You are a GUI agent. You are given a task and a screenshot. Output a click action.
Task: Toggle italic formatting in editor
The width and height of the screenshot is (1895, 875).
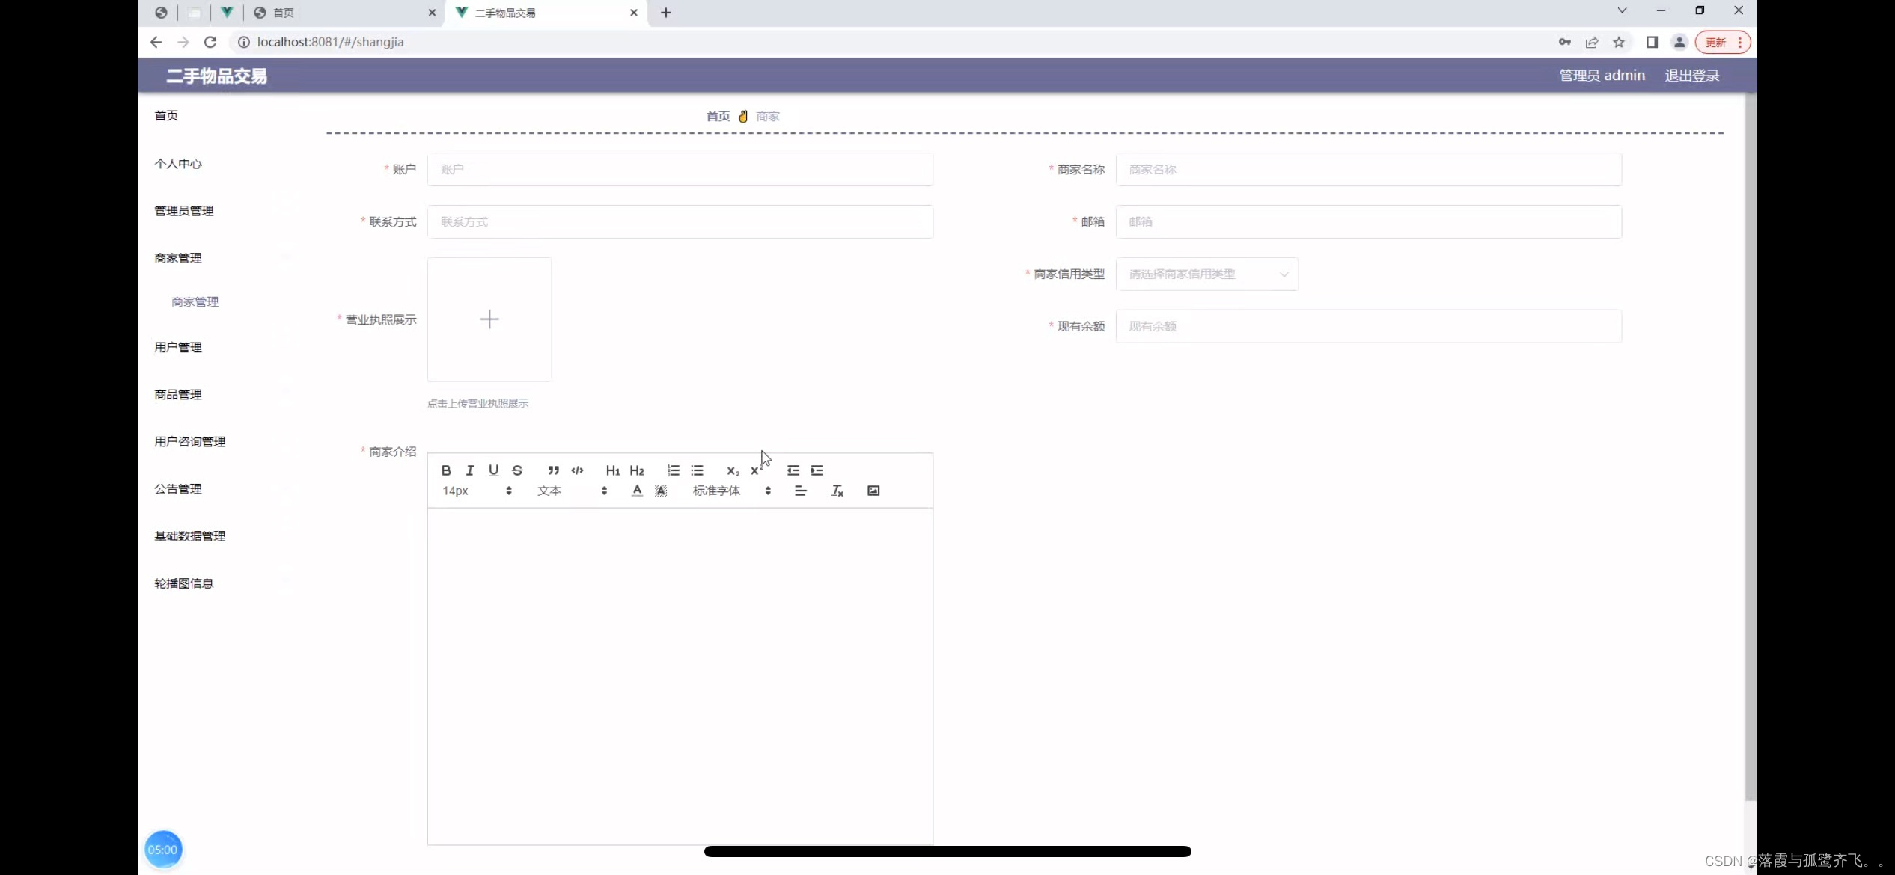470,470
